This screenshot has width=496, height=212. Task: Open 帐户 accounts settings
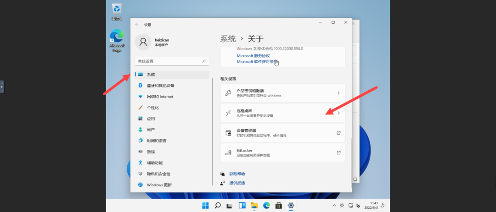[172, 130]
